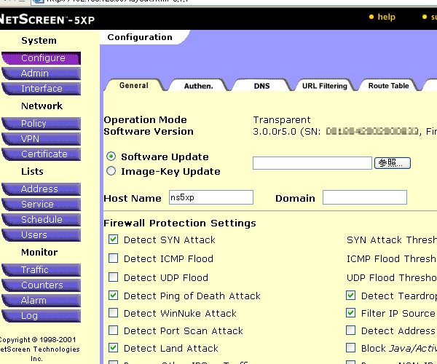View the Traffic monitor page

[42, 269]
